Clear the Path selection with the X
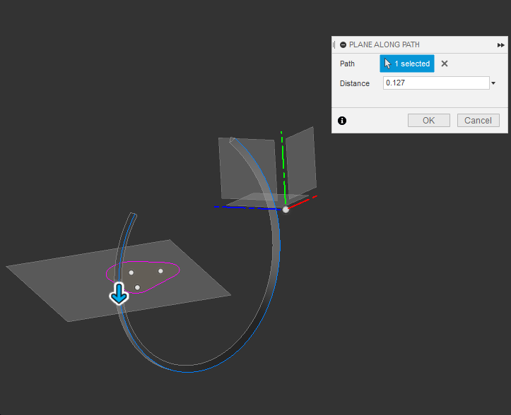The height and width of the screenshot is (415, 511). pos(444,64)
